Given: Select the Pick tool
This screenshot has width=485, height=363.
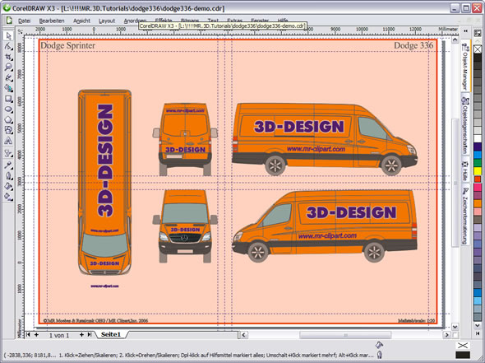Looking at the screenshot, I should click(x=8, y=36).
